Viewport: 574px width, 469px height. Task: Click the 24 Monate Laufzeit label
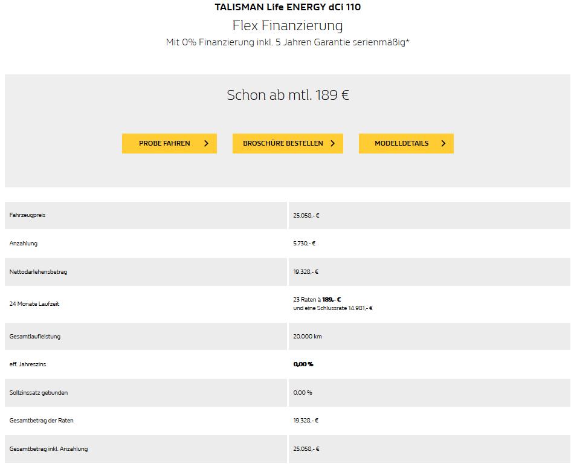[34, 304]
